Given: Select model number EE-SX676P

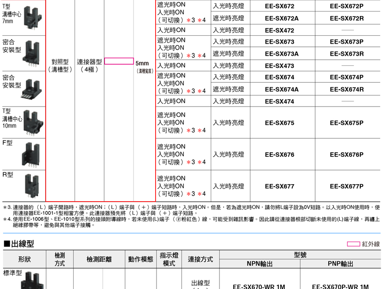Looking at the screenshot, I should [347, 154].
